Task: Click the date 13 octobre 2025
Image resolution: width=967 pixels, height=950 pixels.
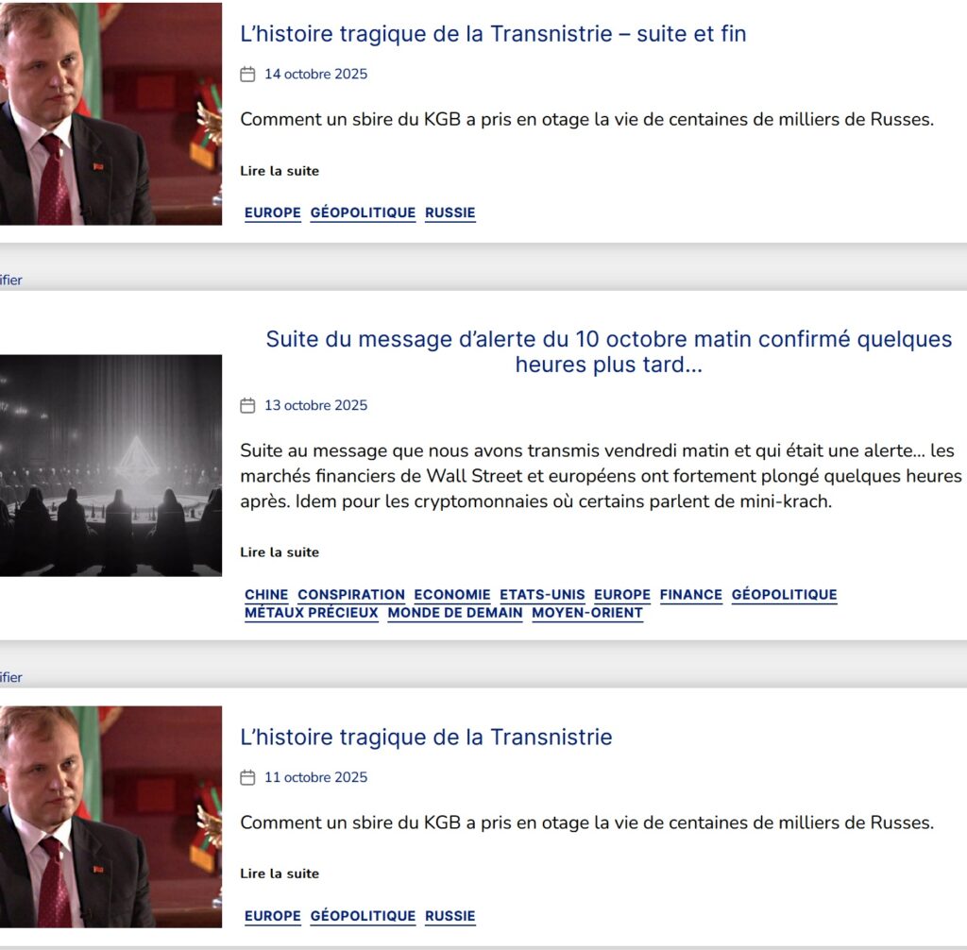Action: click(315, 405)
